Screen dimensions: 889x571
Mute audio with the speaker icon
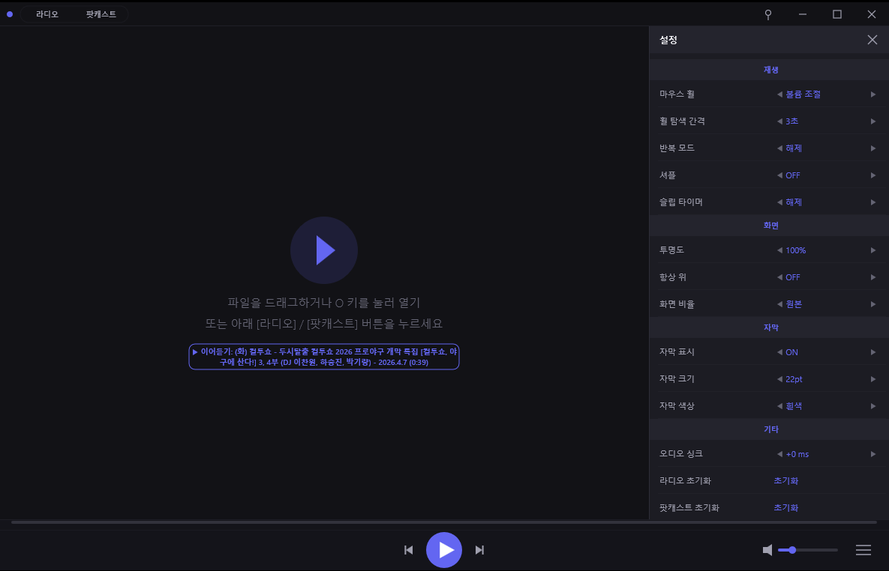point(767,550)
